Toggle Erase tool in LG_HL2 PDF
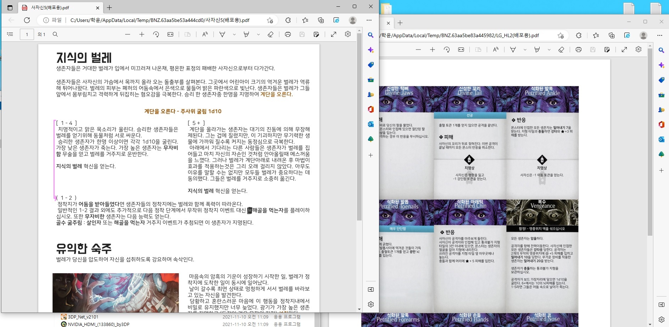 (561, 50)
